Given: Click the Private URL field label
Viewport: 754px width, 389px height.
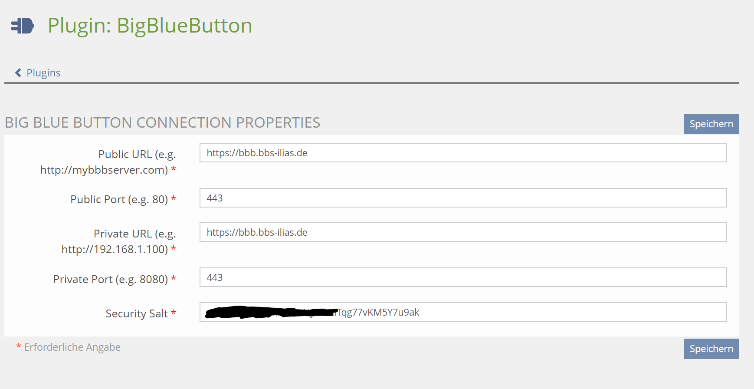Looking at the screenshot, I should click(x=118, y=241).
